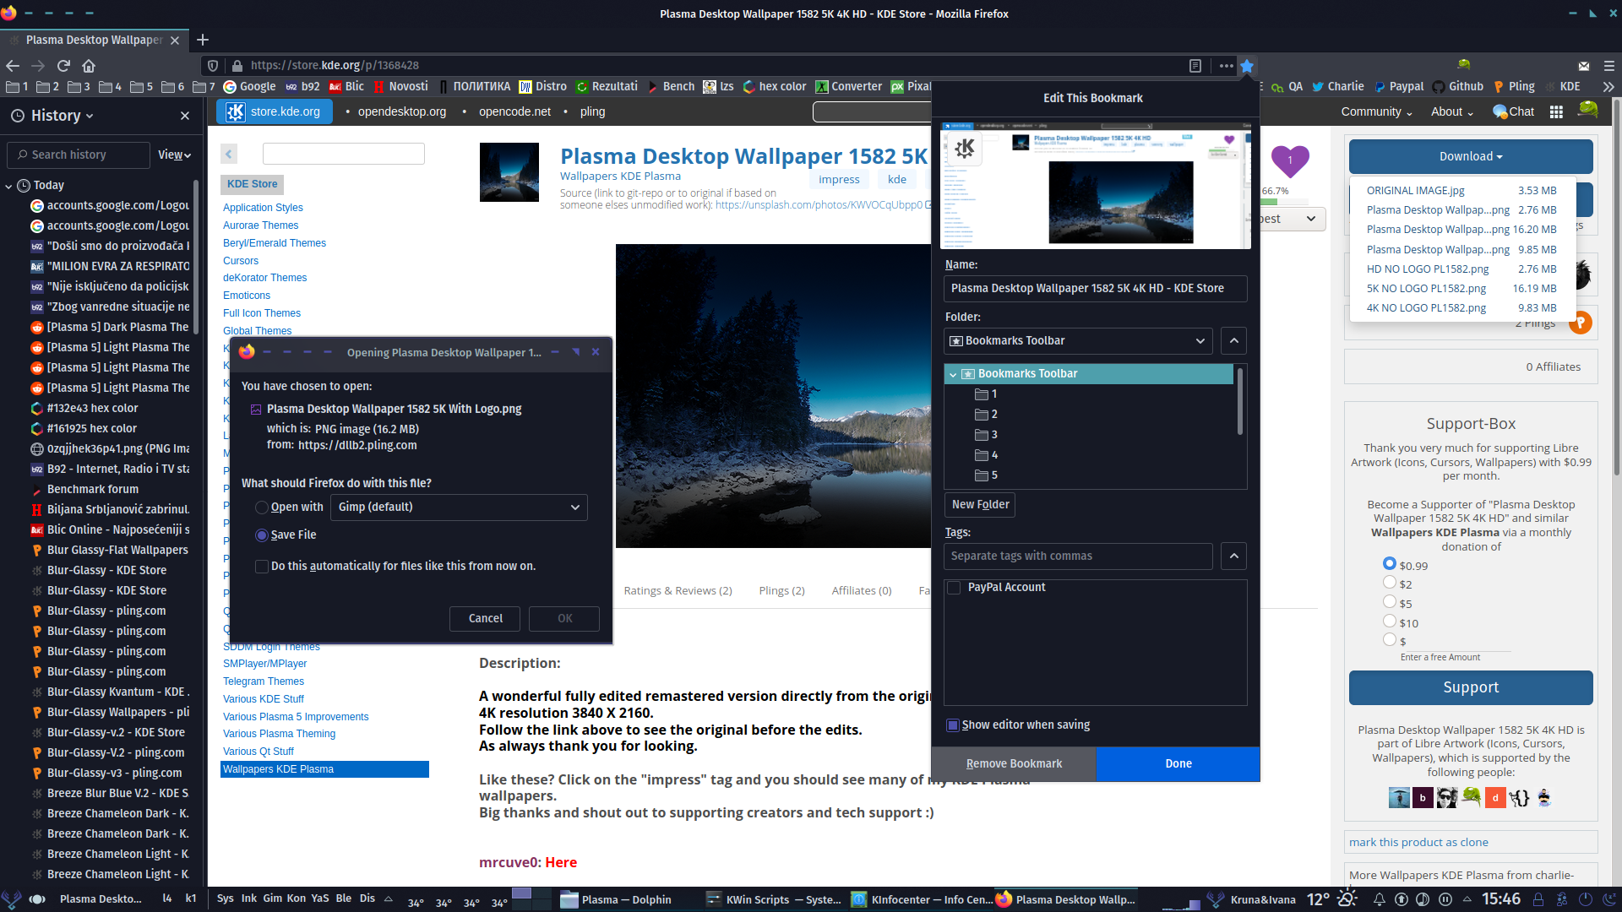Image resolution: width=1622 pixels, height=912 pixels.
Task: Open the Gimp (default) application dropdown
Action: click(459, 508)
